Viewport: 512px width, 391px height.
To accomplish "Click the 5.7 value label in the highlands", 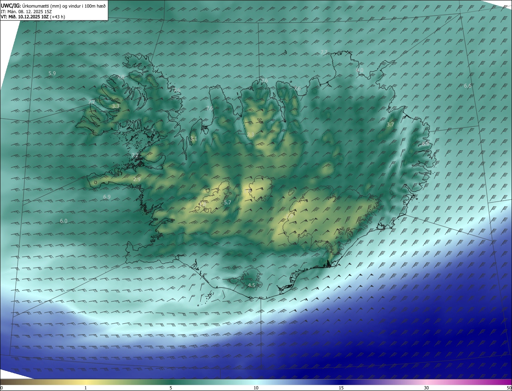I will pos(228,203).
